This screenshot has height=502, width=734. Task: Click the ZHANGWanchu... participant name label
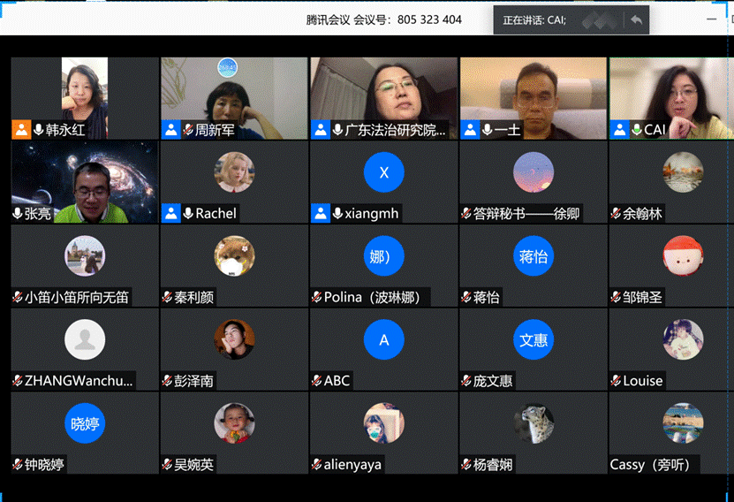click(79, 381)
